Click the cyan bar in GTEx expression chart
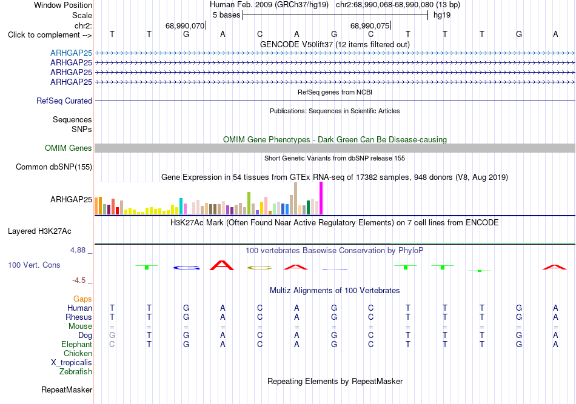The image size is (576, 404). [x=181, y=206]
